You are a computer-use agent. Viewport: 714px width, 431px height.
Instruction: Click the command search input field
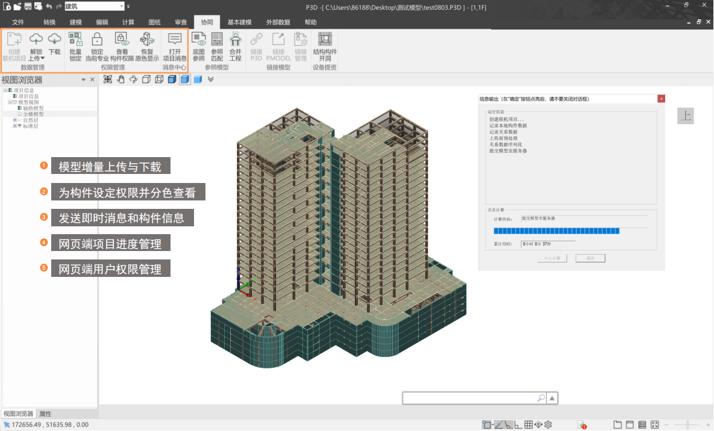click(470, 398)
